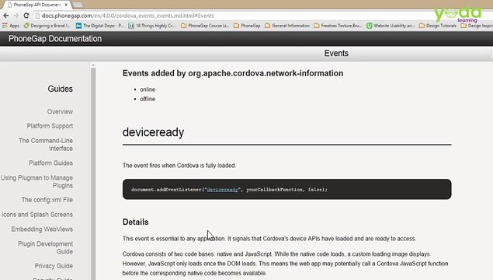Open 'Icons and Splash Screens' guide

click(37, 215)
